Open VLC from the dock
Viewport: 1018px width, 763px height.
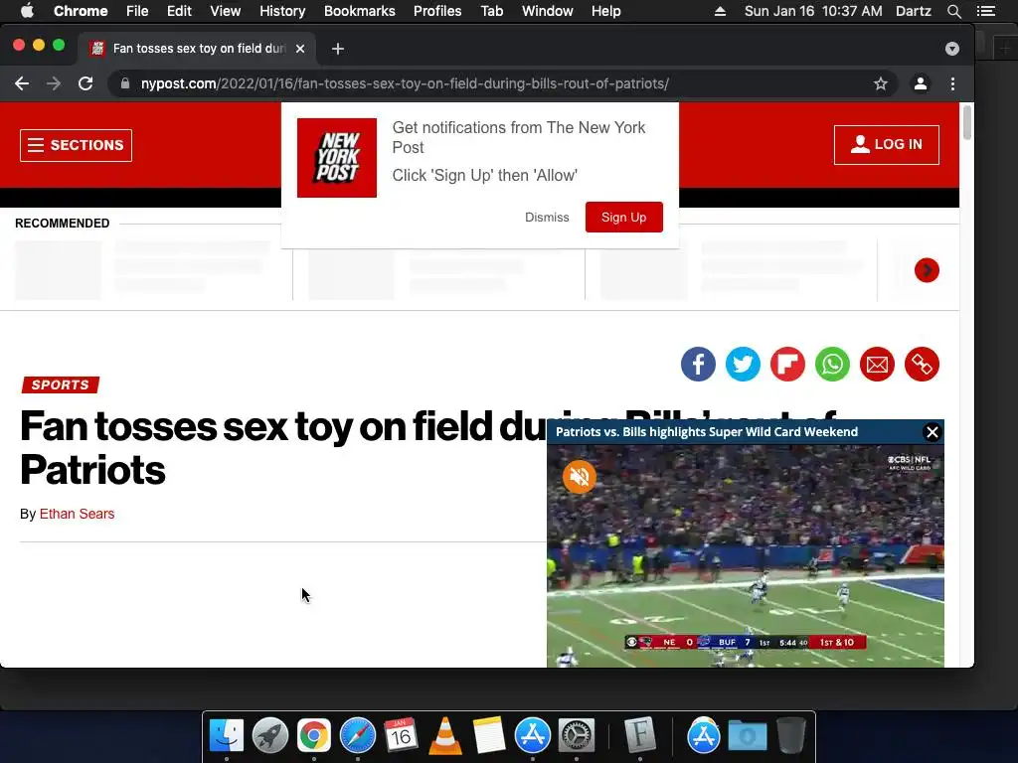click(445, 736)
